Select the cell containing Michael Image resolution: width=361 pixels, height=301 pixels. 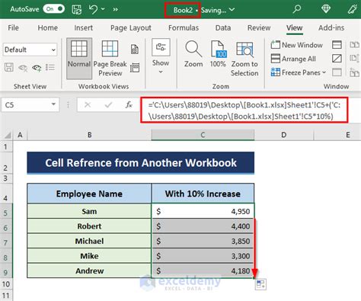[89, 241]
